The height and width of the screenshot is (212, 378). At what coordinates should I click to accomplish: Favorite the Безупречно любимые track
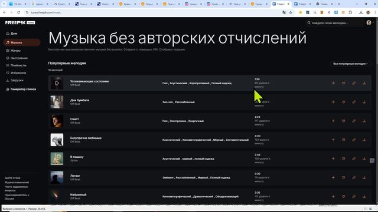pyautogui.click(x=344, y=140)
